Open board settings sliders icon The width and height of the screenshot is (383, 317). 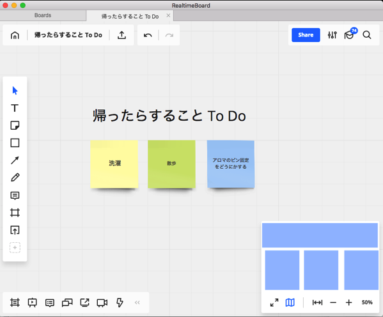(332, 35)
